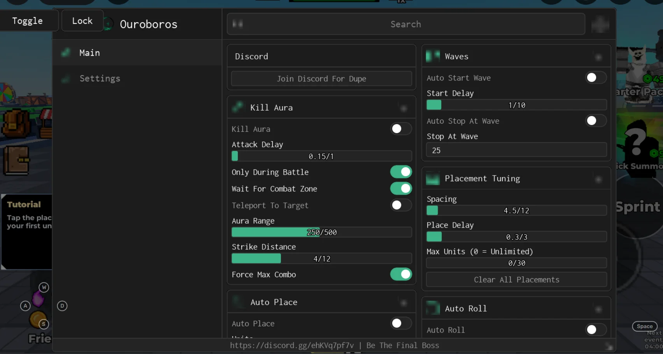This screenshot has width=663, height=354.
Task: Click the W movement key
Action: [x=44, y=287]
